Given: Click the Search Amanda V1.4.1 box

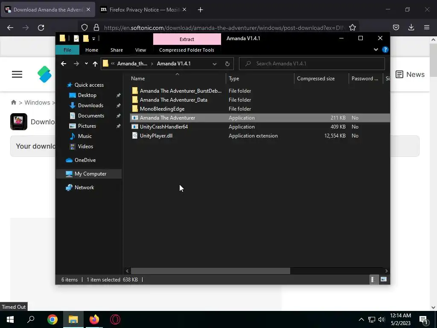Looking at the screenshot, I should click(312, 64).
